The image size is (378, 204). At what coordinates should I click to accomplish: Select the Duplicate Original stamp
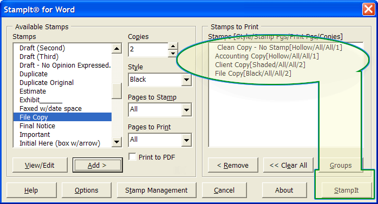pos(62,83)
